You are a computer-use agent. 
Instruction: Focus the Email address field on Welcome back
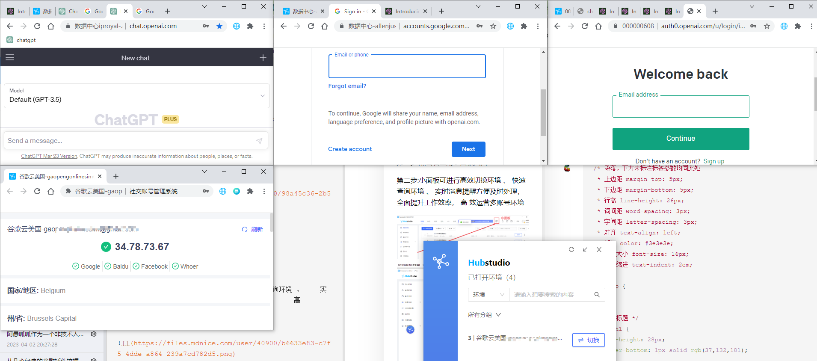[x=681, y=107]
